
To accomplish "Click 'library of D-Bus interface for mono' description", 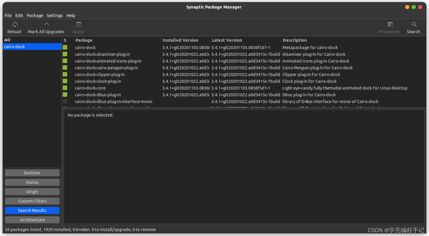I will click(330, 102).
